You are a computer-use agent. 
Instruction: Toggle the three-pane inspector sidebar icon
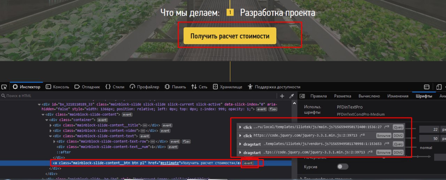[x=302, y=96]
